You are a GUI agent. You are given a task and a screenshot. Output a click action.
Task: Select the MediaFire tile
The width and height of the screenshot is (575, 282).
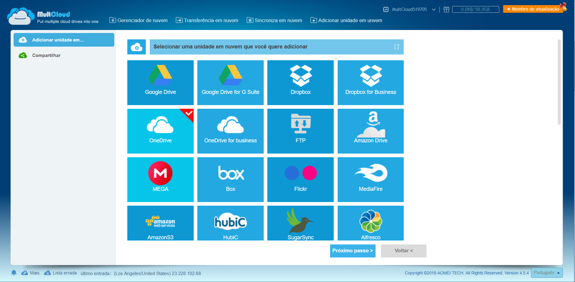[371, 180]
